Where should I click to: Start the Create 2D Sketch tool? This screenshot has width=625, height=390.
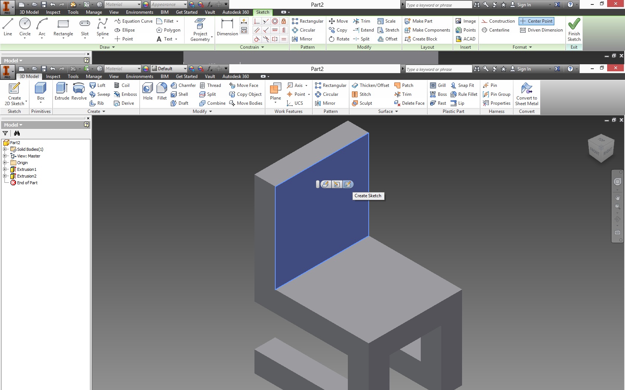tap(15, 94)
